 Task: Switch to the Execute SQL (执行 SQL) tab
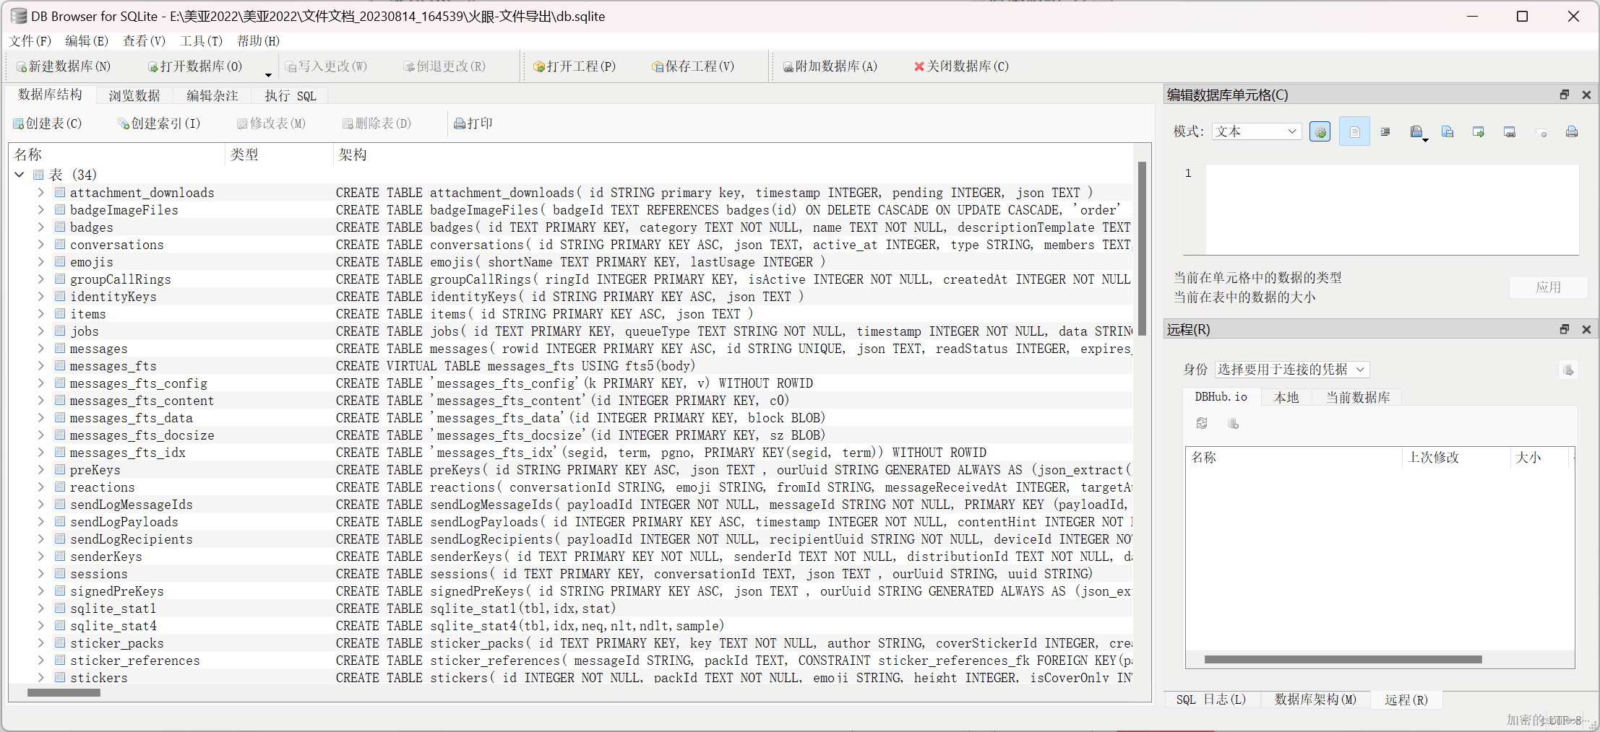tap(291, 96)
